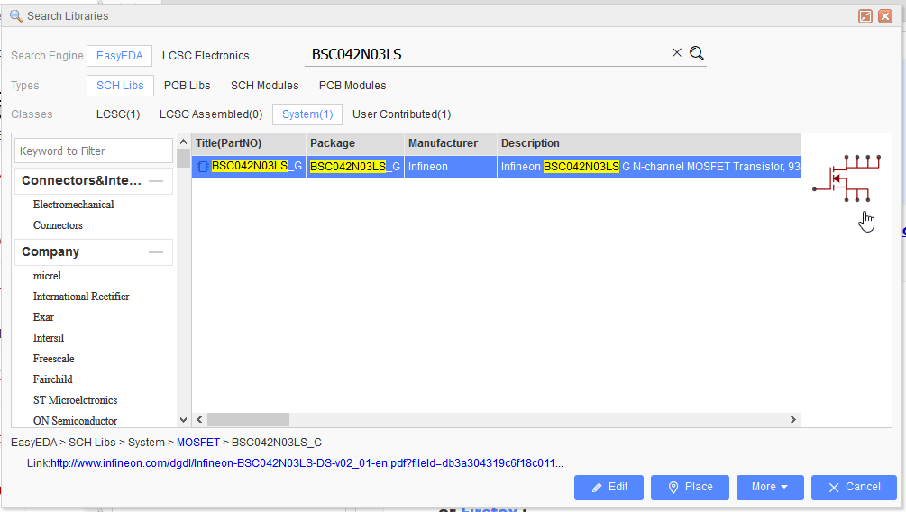Collapse the Connectors&Inte... category
This screenshot has height=512, width=906.
(156, 181)
